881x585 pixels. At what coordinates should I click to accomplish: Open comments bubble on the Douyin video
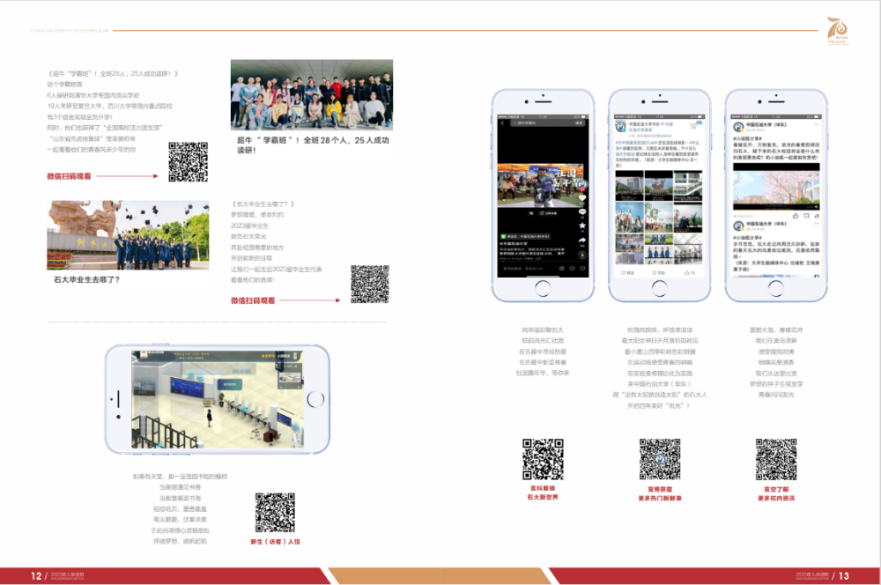point(582,211)
